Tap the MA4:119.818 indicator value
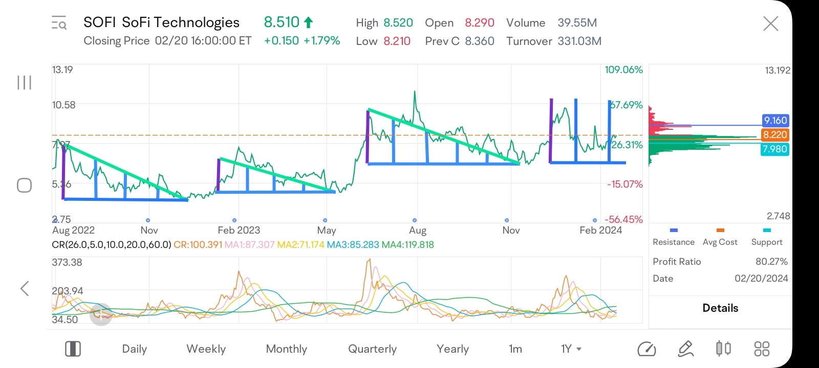Image resolution: width=819 pixels, height=368 pixels. pos(407,245)
